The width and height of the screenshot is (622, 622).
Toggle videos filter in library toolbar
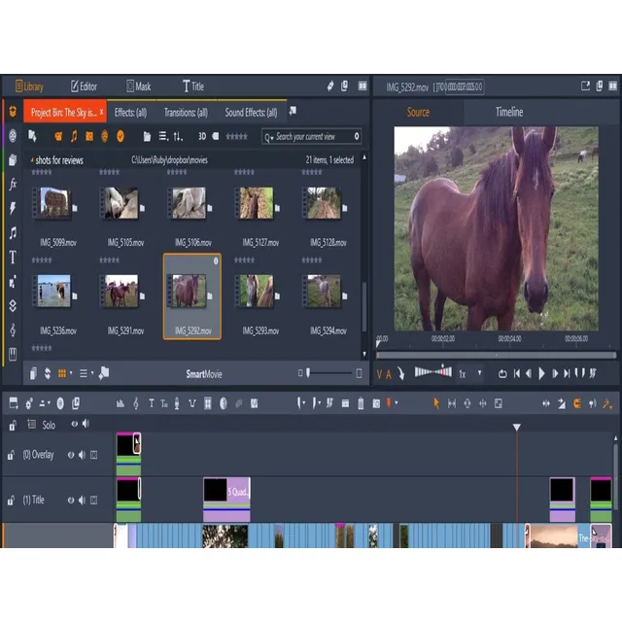[x=58, y=136]
